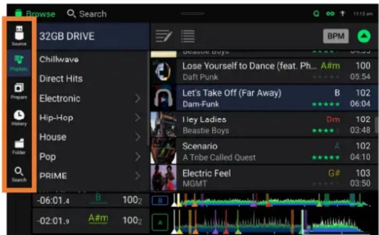Viewport: 379px width, 235px height.
Task: Select the Let's Take Off (Far Away) title
Action: [x=232, y=93]
